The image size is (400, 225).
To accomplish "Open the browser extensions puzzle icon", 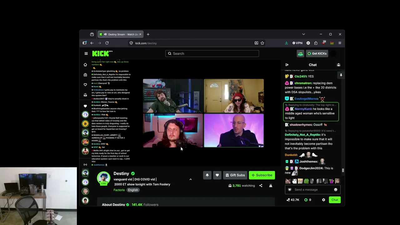I will click(316, 43).
